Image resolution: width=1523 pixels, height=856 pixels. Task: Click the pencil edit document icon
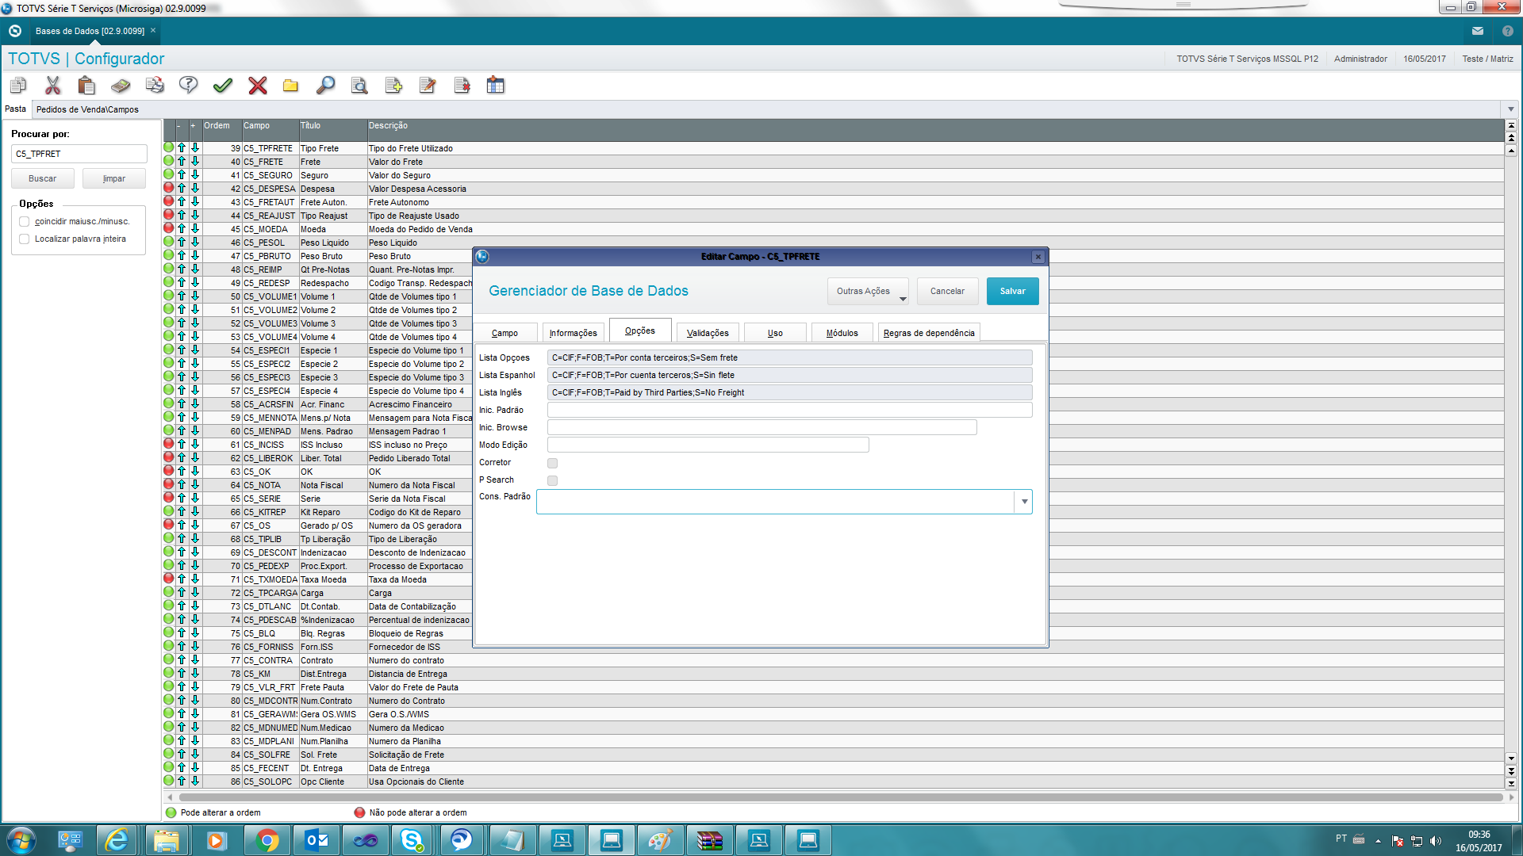(x=428, y=86)
